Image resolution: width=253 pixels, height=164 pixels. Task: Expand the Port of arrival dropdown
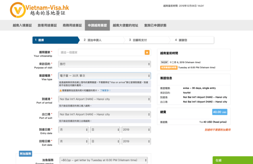pos(104,99)
